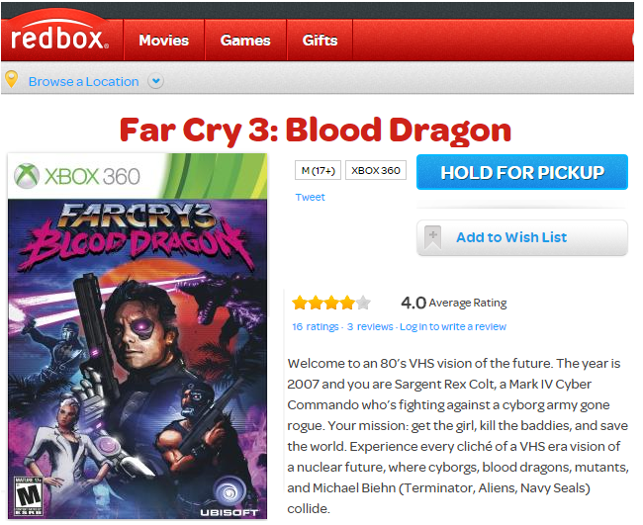This screenshot has width=643, height=525.
Task: Click the Hold for Pickup button
Action: (x=522, y=172)
